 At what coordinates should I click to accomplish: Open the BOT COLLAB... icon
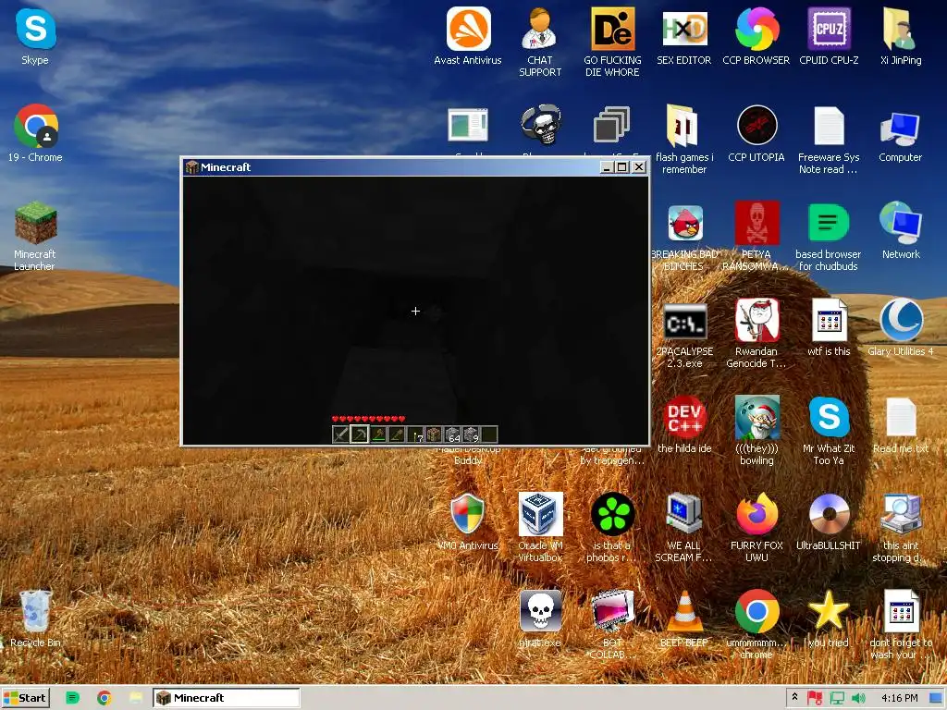pyautogui.click(x=612, y=625)
